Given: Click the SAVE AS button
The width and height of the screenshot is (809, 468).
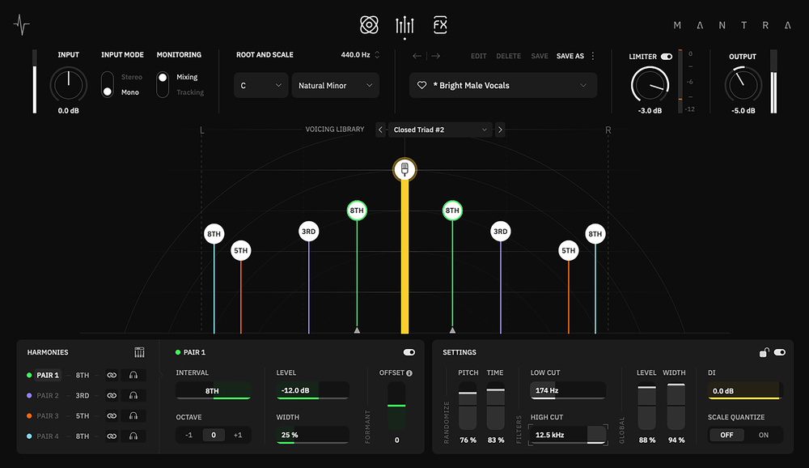Looking at the screenshot, I should point(570,56).
